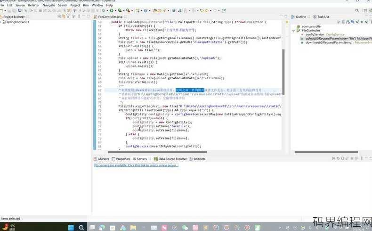The image size is (372, 231).
Task: Open the Navigate menu
Action: pyautogui.click(x=49, y=5)
